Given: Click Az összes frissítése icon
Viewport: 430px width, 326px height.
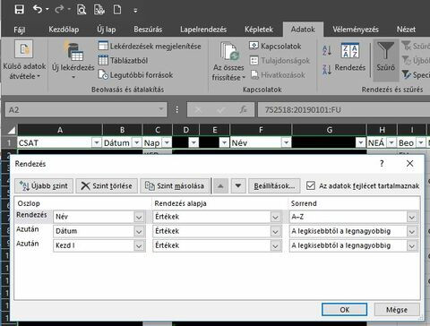Looking at the screenshot, I should tap(228, 51).
